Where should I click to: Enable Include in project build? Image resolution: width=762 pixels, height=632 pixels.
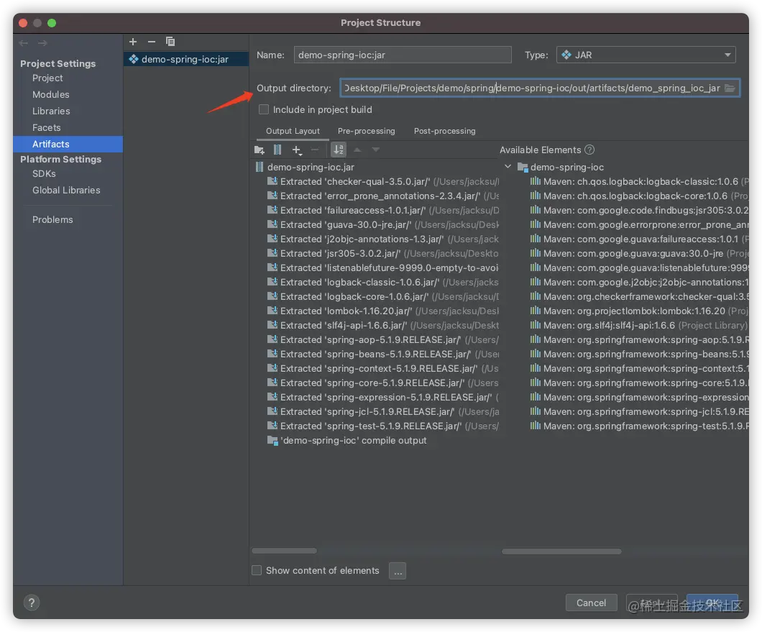[x=264, y=110]
